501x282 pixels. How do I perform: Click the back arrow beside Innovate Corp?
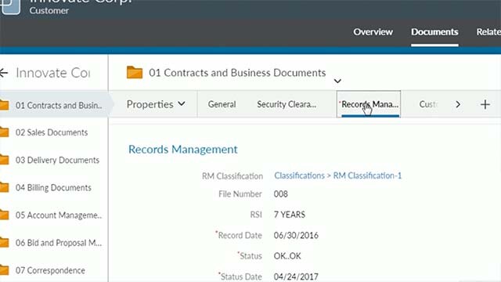[4, 73]
